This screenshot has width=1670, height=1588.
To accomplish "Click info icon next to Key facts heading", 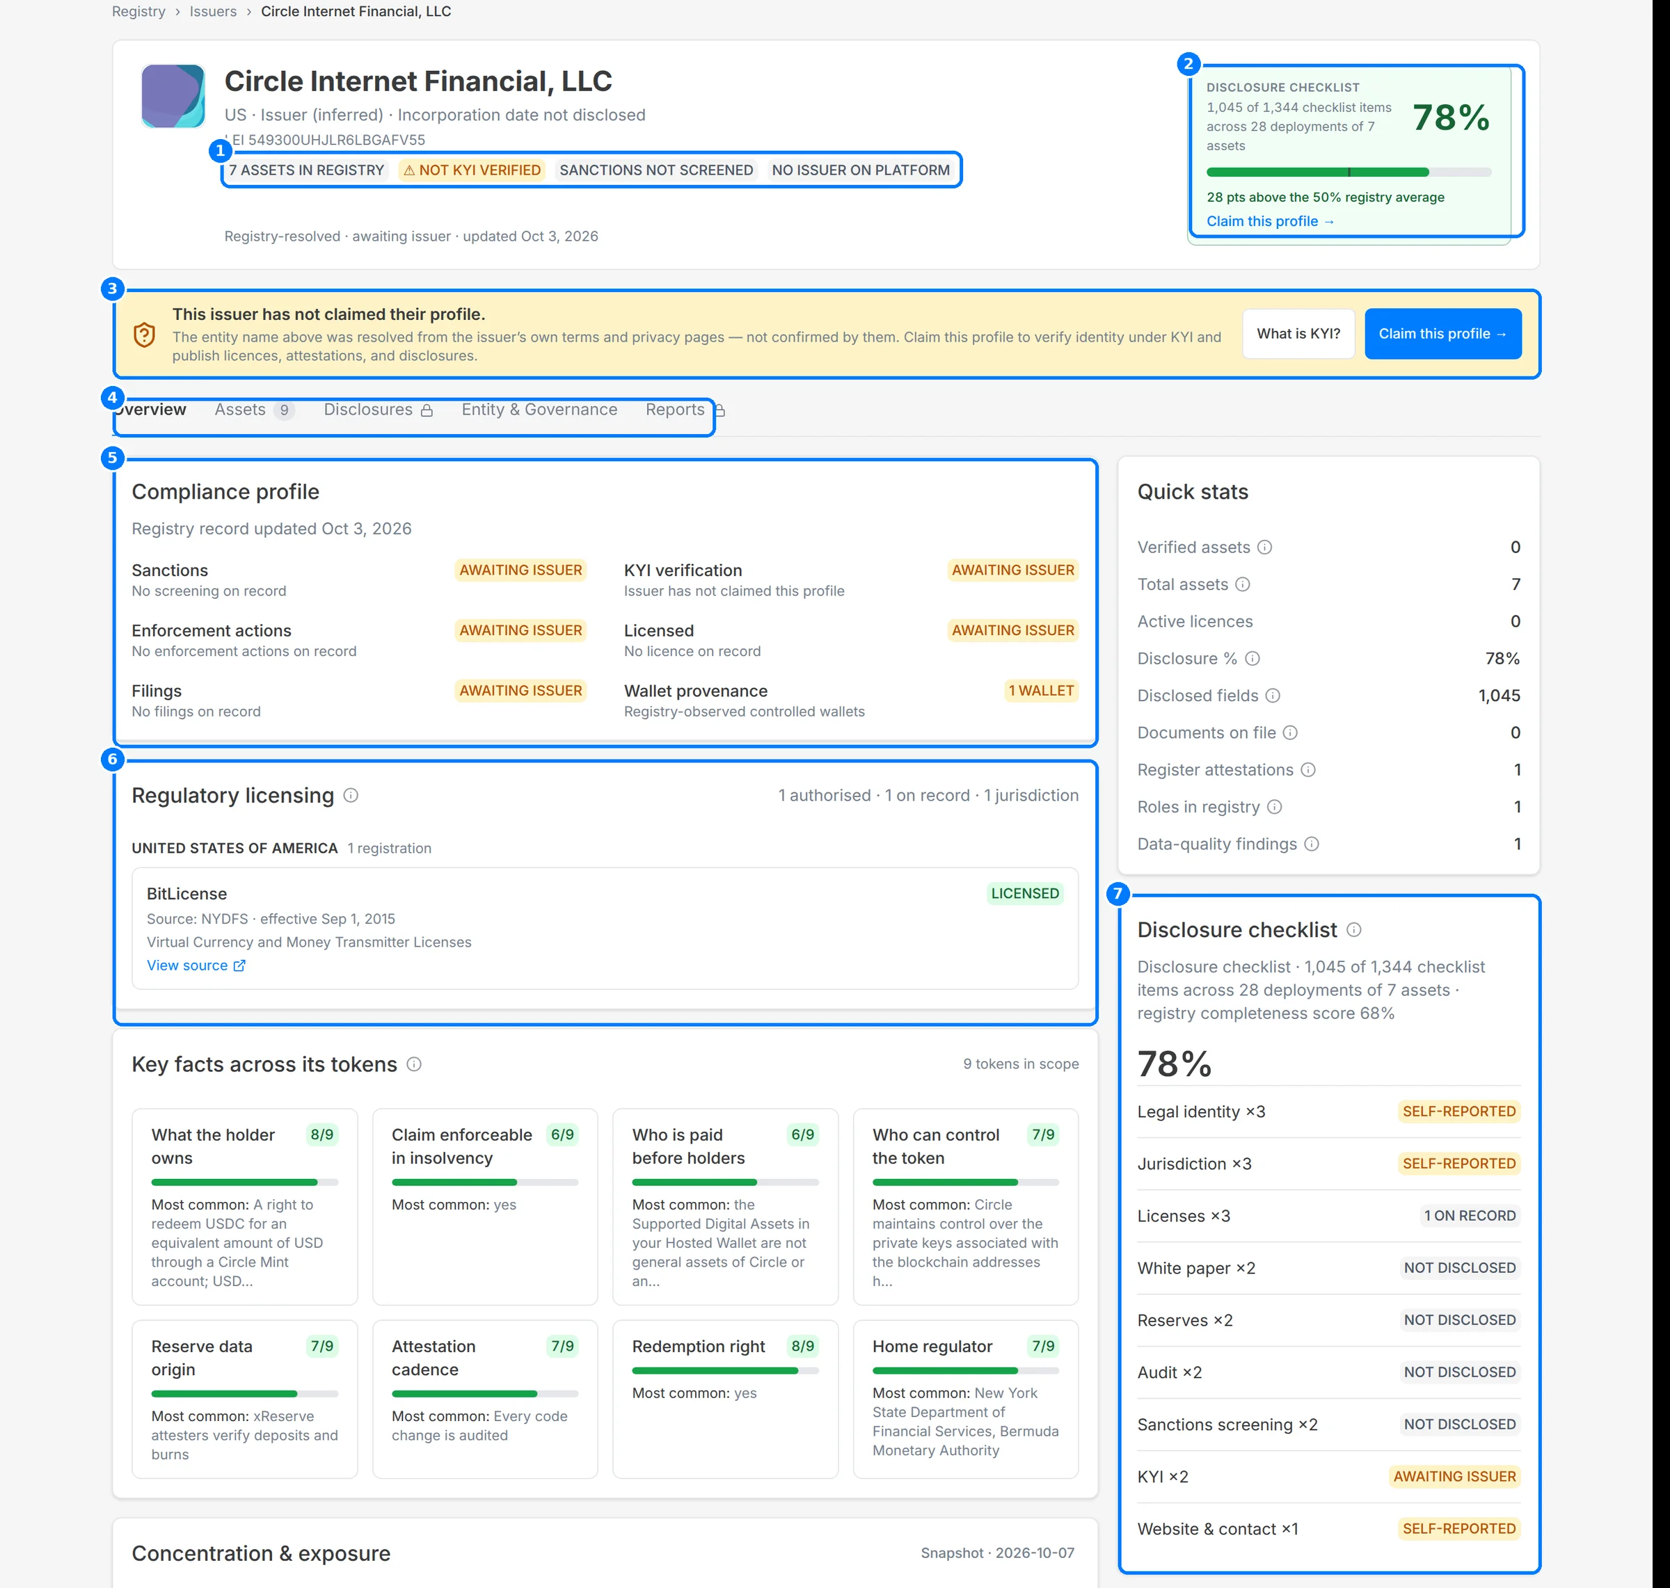I will pyautogui.click(x=414, y=1064).
